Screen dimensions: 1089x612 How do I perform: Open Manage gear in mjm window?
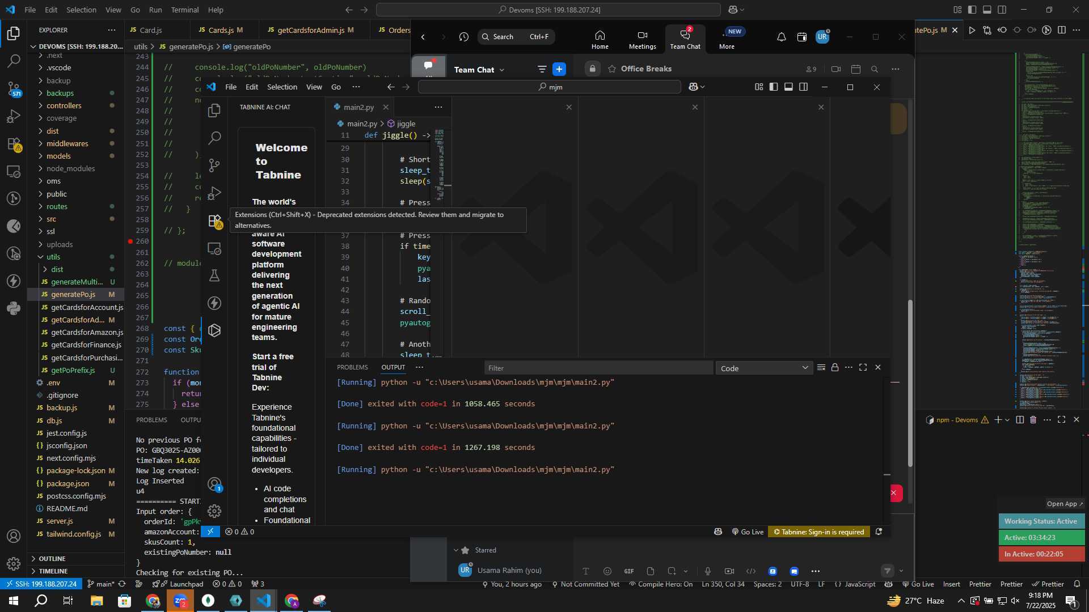point(214,511)
